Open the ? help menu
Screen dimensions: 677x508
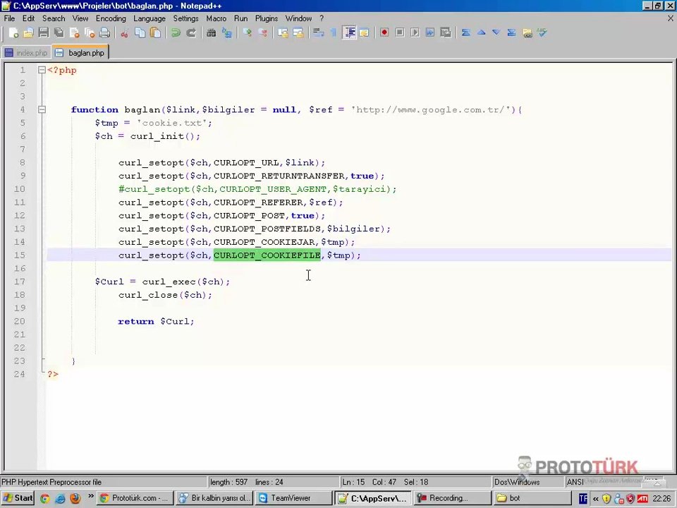click(322, 18)
